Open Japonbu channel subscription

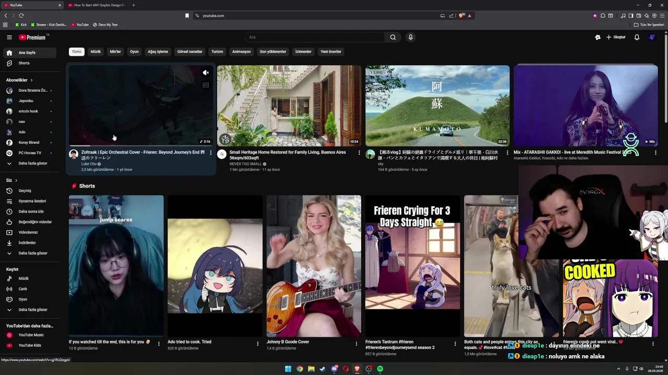(29, 101)
